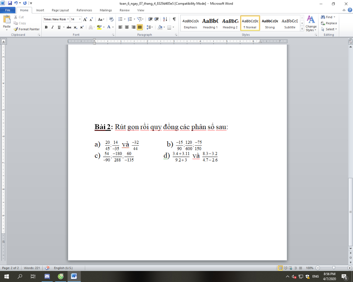
Task: Apply the Heading 1 style
Action: 210,23
